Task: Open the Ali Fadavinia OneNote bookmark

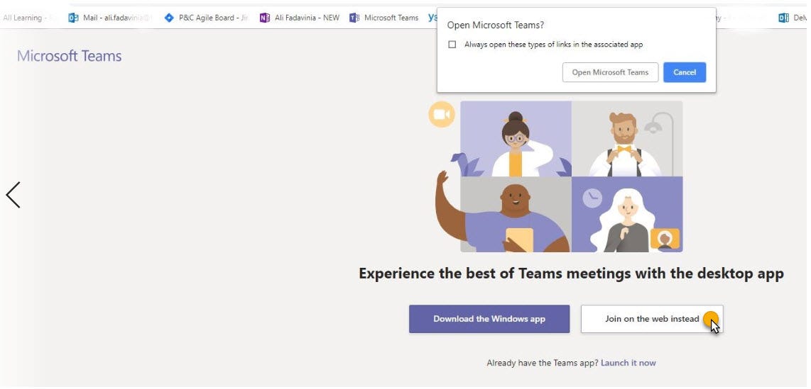Action: [300, 18]
